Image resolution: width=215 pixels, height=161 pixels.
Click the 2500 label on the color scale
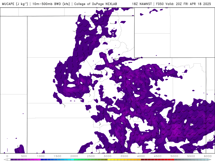(x=91, y=156)
